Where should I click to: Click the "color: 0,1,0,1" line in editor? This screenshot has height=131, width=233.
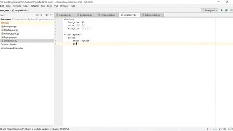(x=76, y=25)
